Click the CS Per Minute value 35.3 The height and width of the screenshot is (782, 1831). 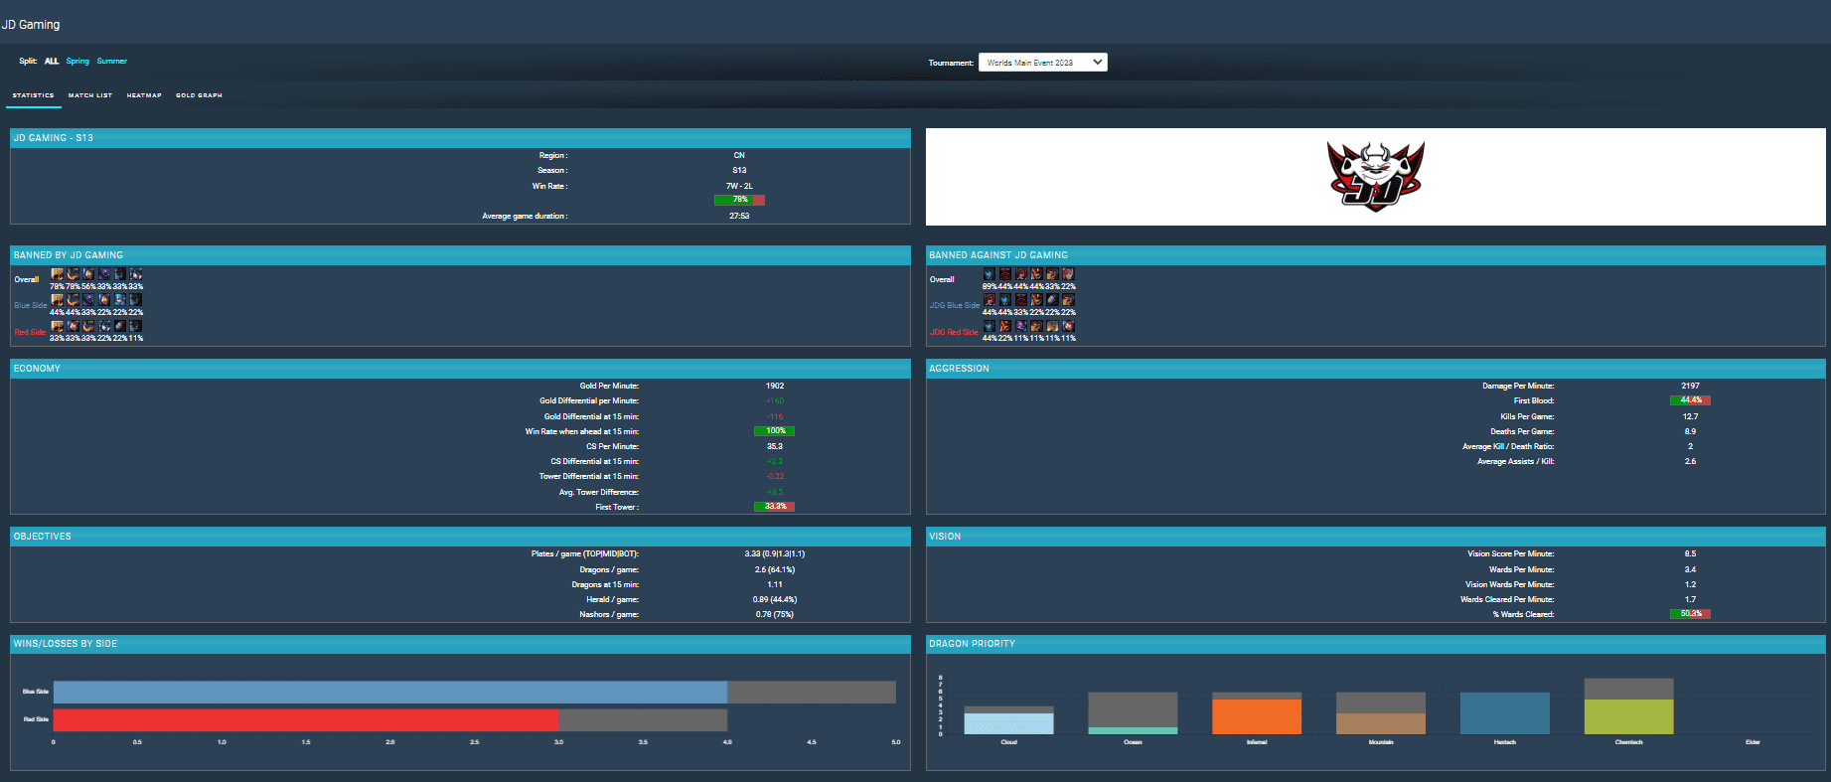click(x=775, y=446)
